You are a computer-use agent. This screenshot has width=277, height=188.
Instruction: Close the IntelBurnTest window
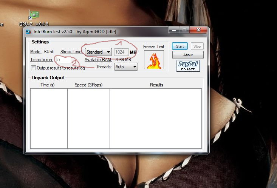tap(198, 30)
